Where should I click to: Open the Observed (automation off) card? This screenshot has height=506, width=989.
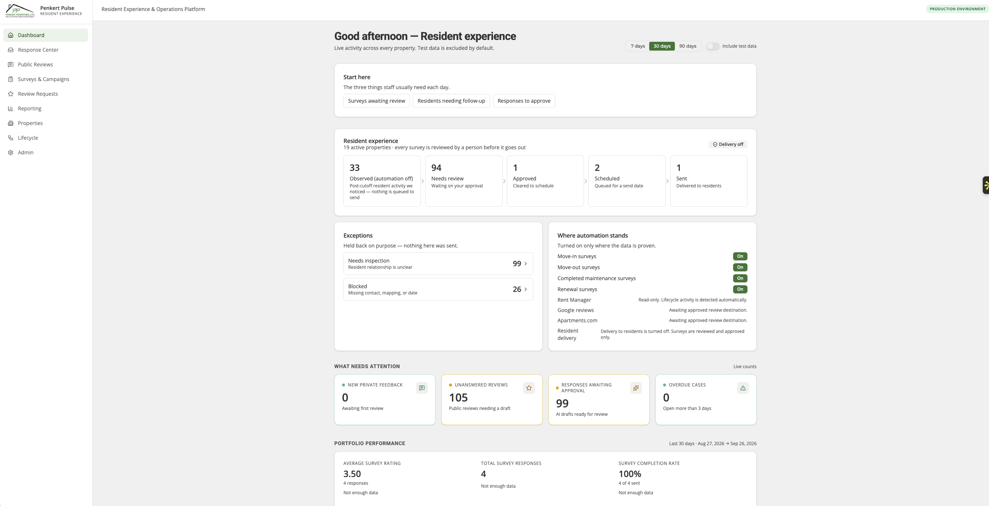click(x=382, y=181)
